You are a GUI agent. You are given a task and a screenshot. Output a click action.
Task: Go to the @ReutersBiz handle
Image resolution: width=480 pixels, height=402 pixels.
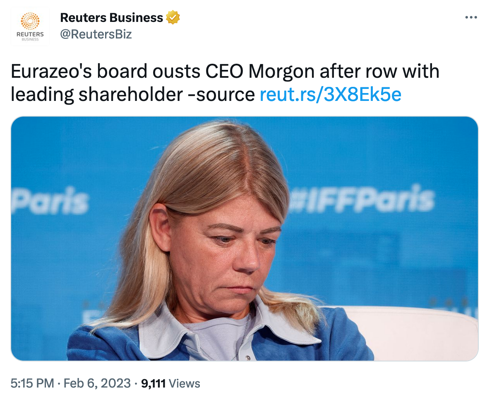(96, 34)
